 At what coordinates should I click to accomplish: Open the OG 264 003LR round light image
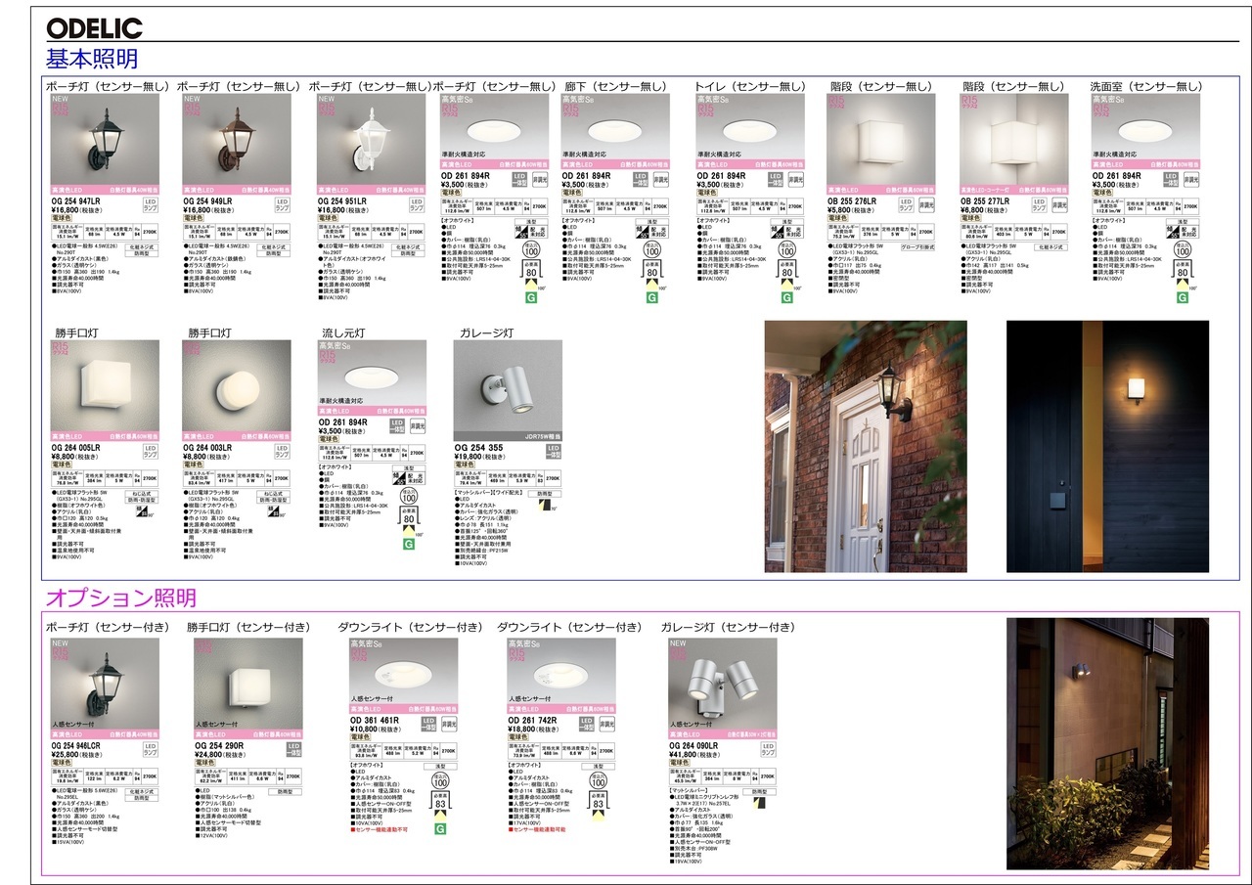point(237,391)
